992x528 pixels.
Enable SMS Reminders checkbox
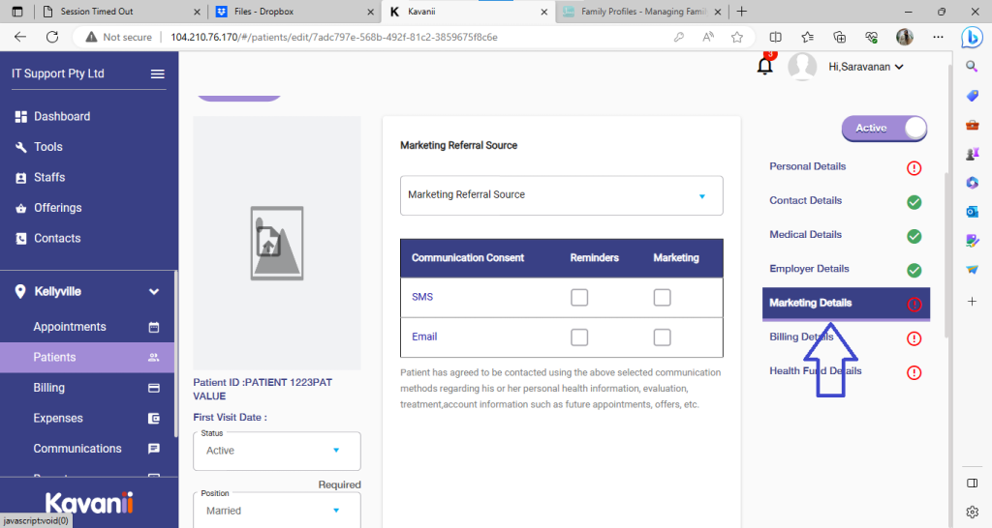click(x=579, y=298)
